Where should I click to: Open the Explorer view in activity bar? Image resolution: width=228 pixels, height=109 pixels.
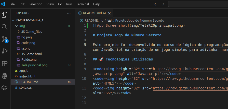click(5, 15)
